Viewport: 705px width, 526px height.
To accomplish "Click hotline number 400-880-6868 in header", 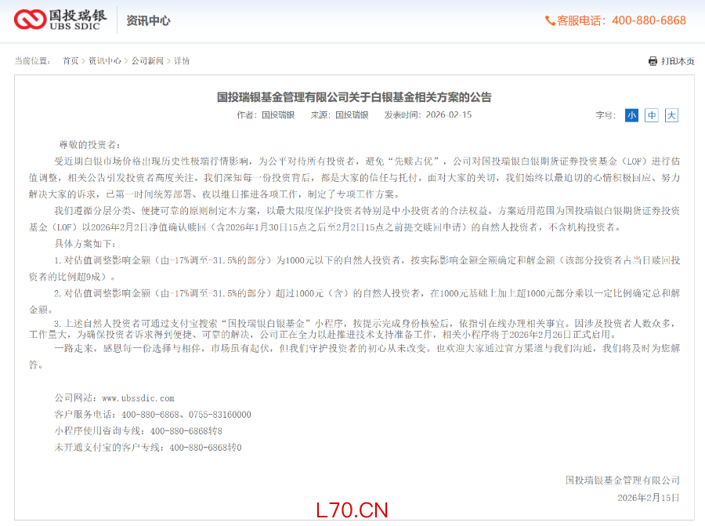I will pos(649,20).
